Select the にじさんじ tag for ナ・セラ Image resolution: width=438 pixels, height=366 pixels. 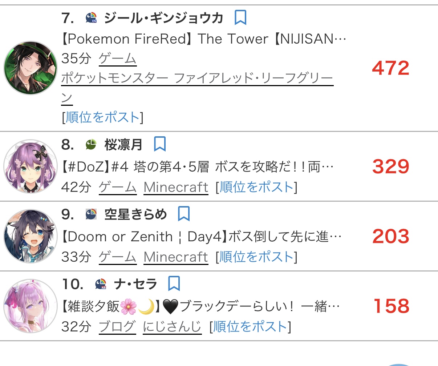[172, 327]
